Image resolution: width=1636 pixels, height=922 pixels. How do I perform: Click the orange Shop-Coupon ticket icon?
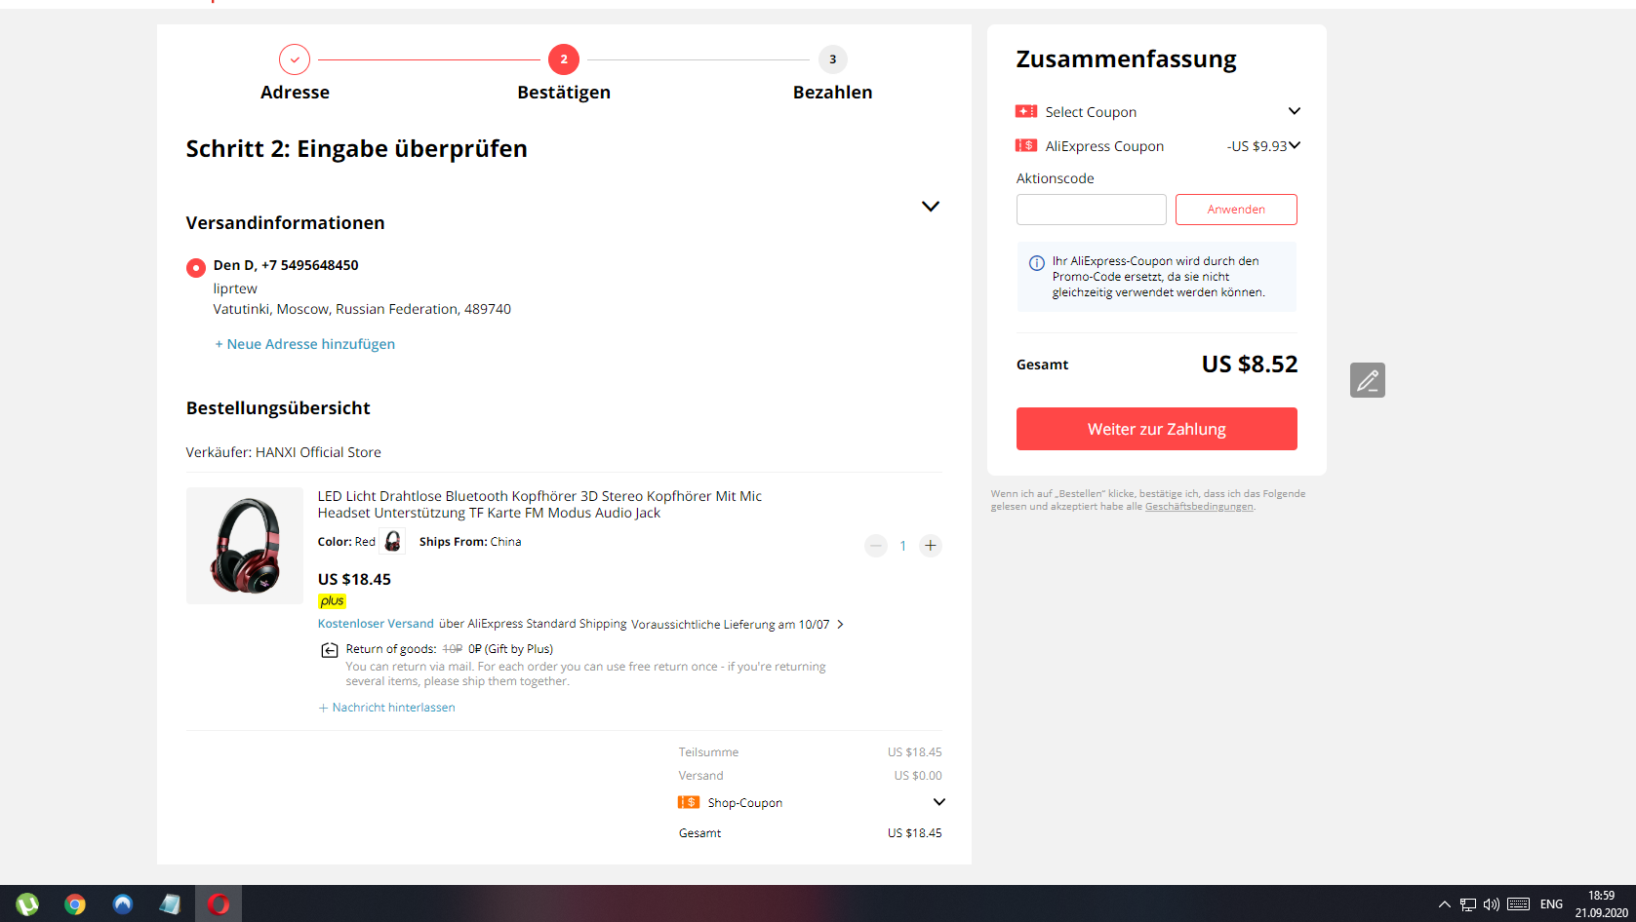[689, 802]
